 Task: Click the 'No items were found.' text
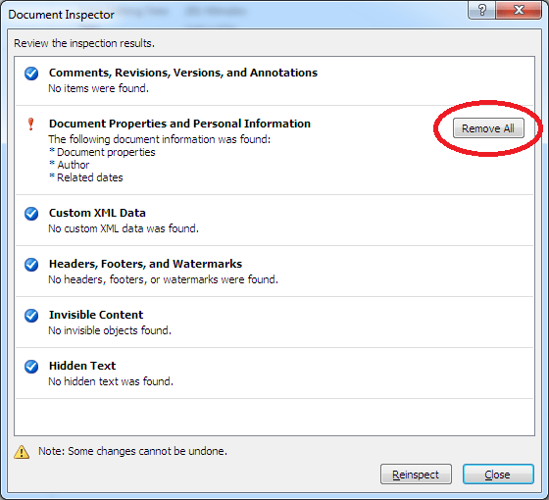point(98,88)
